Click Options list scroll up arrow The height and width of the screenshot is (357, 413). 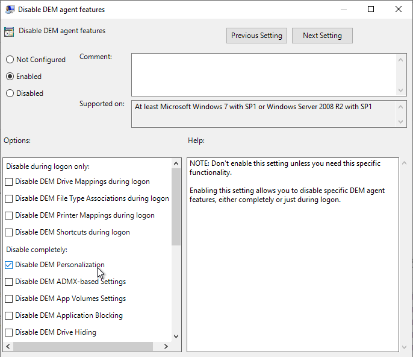(x=176, y=163)
